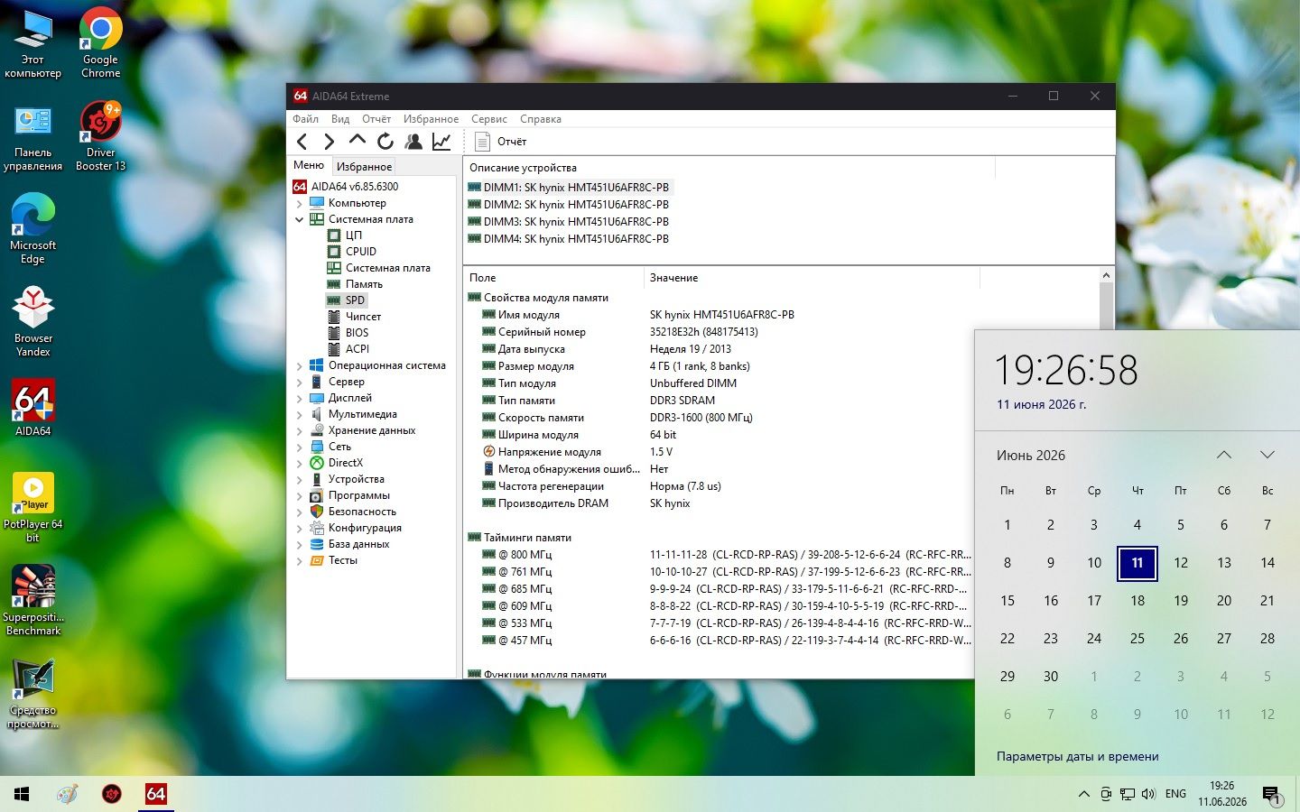This screenshot has height=812, width=1300.
Task: Click the Forward navigation arrow in AIDA64
Action: tap(330, 142)
